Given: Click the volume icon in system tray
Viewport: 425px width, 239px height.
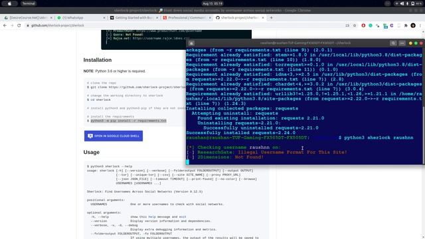Looking at the screenshot, I should 402,3.
